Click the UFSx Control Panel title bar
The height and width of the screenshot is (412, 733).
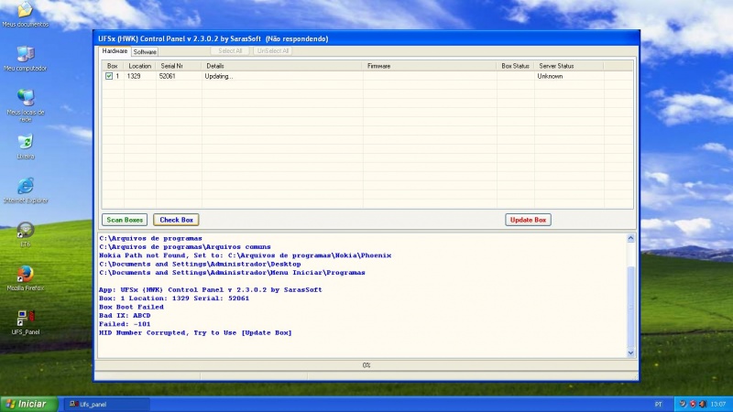[366, 38]
